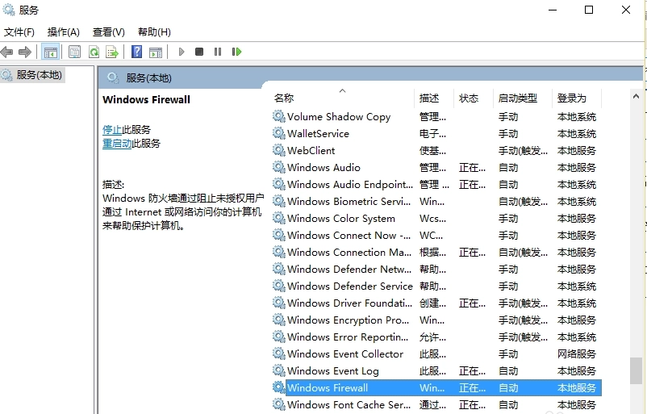Screen dimensions: 647x414
Task: Click the Restart Service green icon
Action: click(236, 52)
